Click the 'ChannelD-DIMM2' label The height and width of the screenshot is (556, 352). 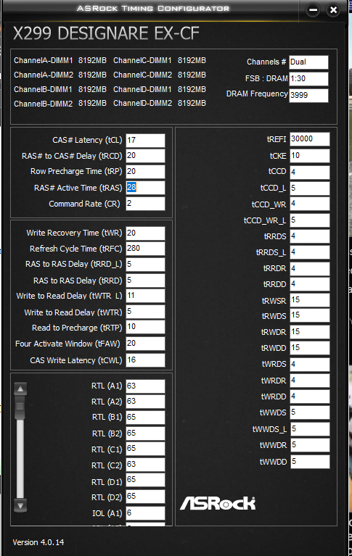(x=142, y=103)
